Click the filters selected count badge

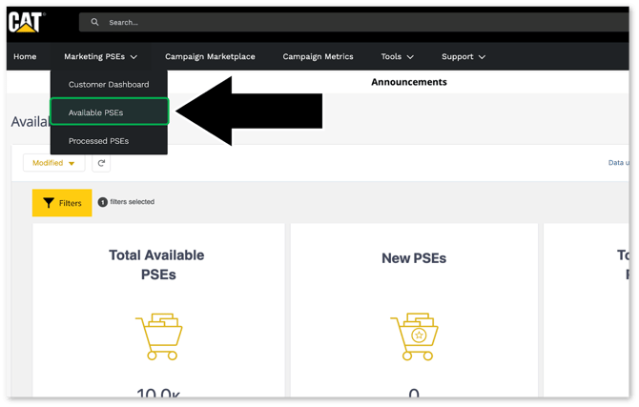tap(103, 202)
